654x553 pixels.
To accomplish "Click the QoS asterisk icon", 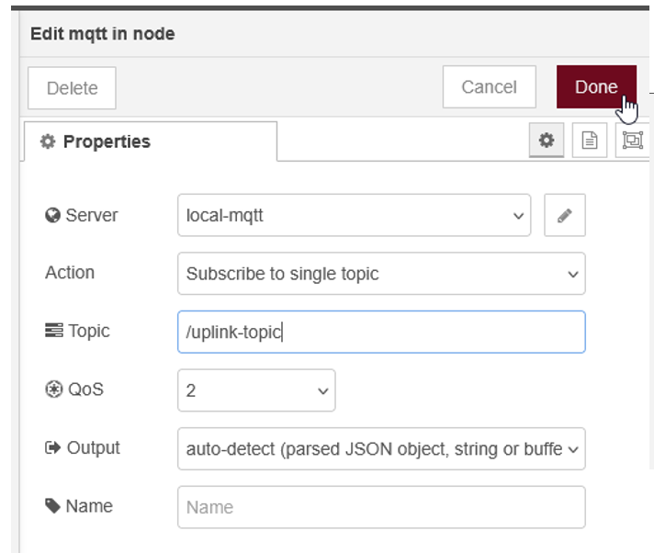I will 52,389.
